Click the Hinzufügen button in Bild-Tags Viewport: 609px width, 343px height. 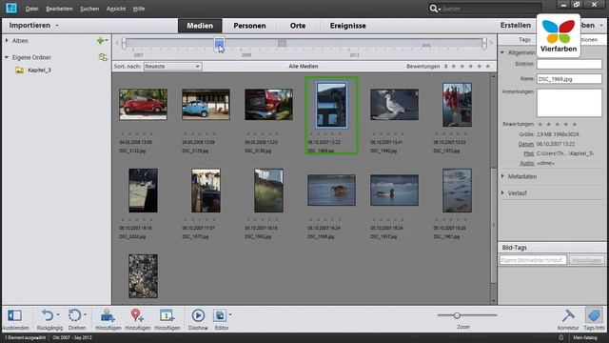586,260
